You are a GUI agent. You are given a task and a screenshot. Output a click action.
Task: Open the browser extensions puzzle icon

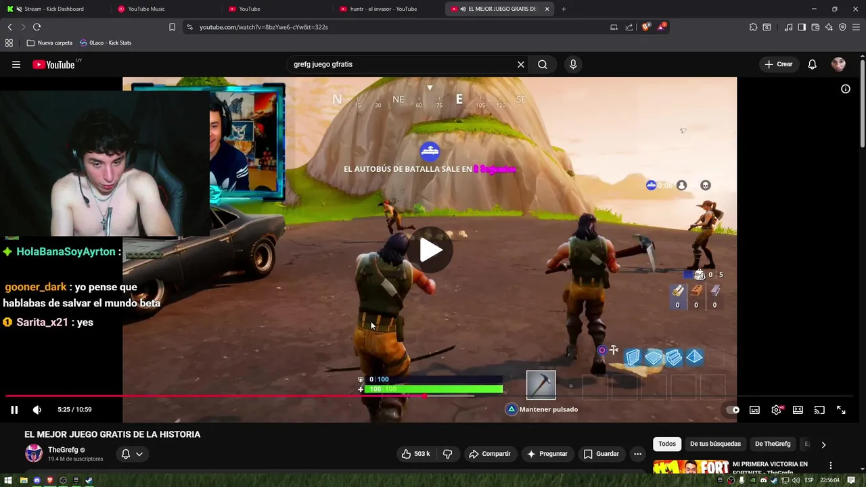pos(753,27)
